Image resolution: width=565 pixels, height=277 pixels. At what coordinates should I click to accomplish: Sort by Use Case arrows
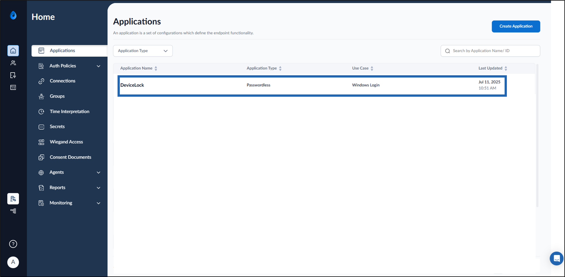tap(372, 68)
